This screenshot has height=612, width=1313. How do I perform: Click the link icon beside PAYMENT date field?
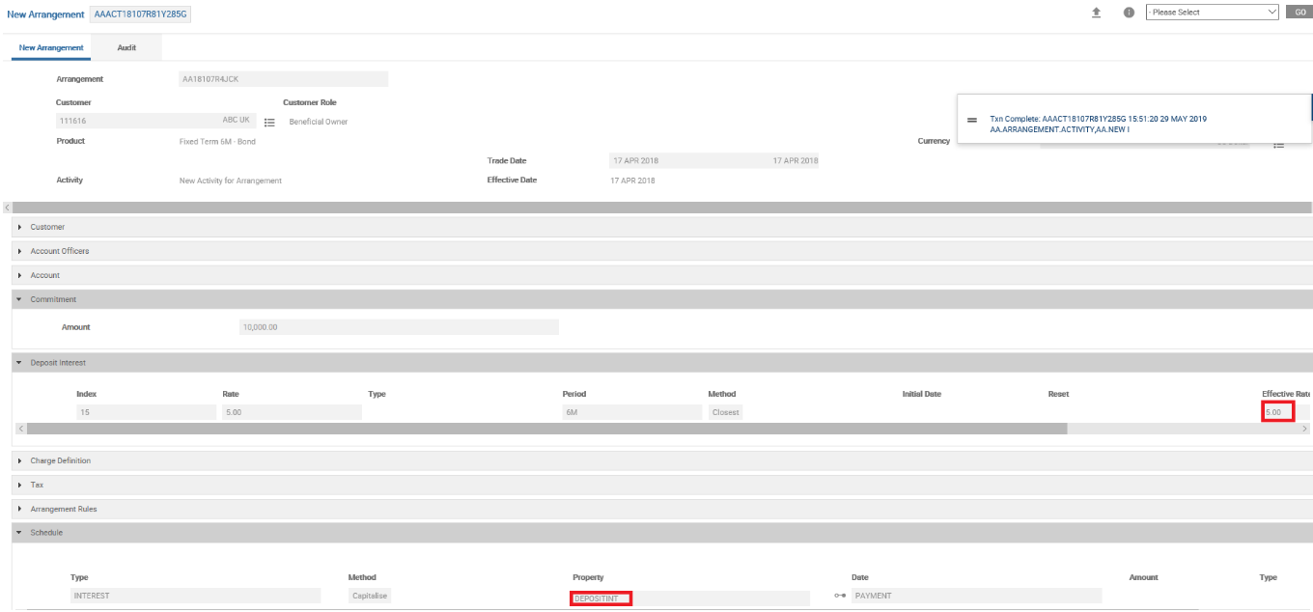(x=840, y=597)
